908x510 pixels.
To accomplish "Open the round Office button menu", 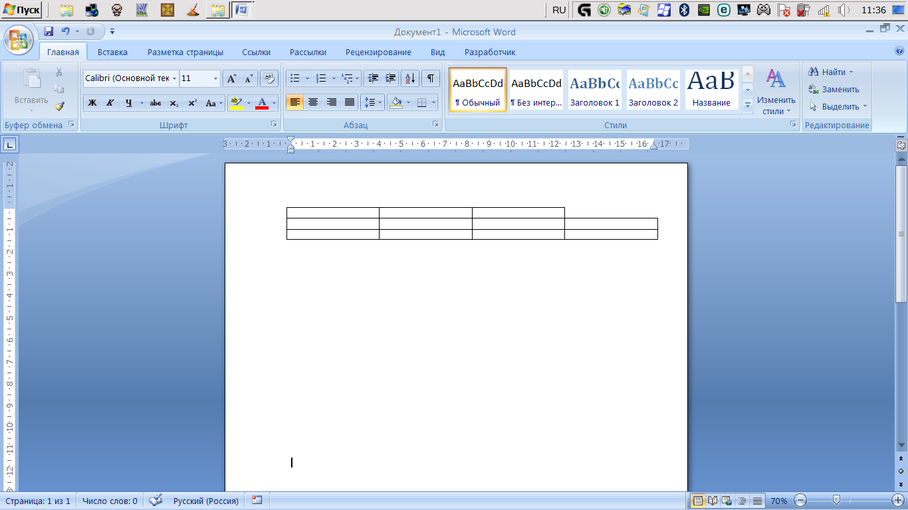I will coord(19,40).
